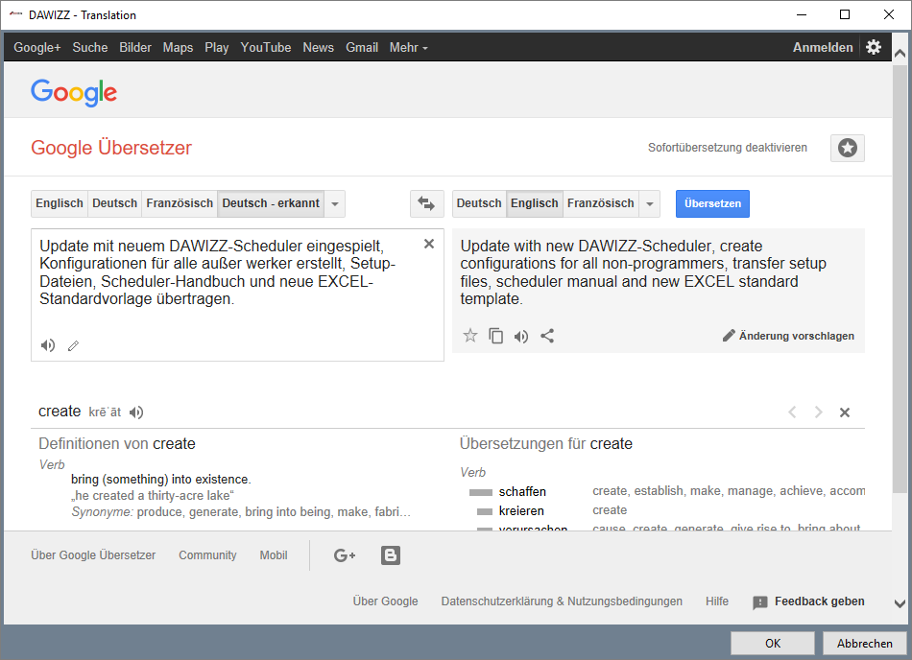Screen dimensions: 912x660
Task: Go to previous dictionary entry arrow
Action: pos(792,412)
